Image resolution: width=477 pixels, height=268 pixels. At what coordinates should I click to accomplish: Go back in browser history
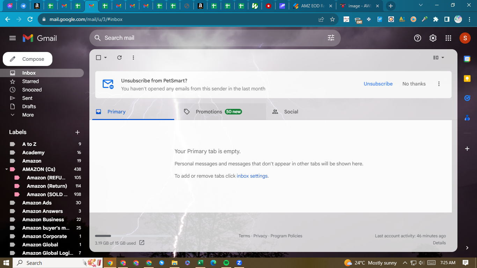pos(8,19)
